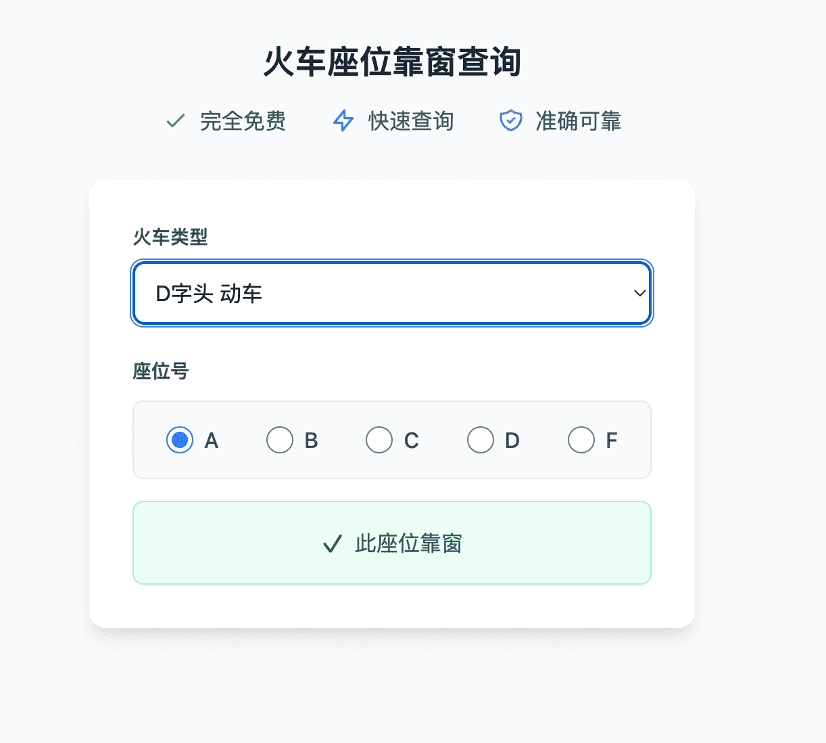
Task: Open the 火车类型 dropdown
Action: (x=392, y=293)
